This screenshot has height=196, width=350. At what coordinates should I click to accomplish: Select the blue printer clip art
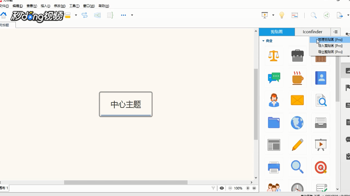coord(274,167)
